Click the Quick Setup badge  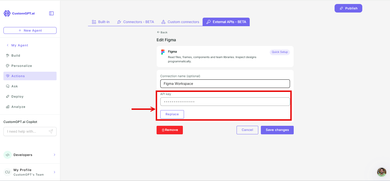(x=280, y=52)
